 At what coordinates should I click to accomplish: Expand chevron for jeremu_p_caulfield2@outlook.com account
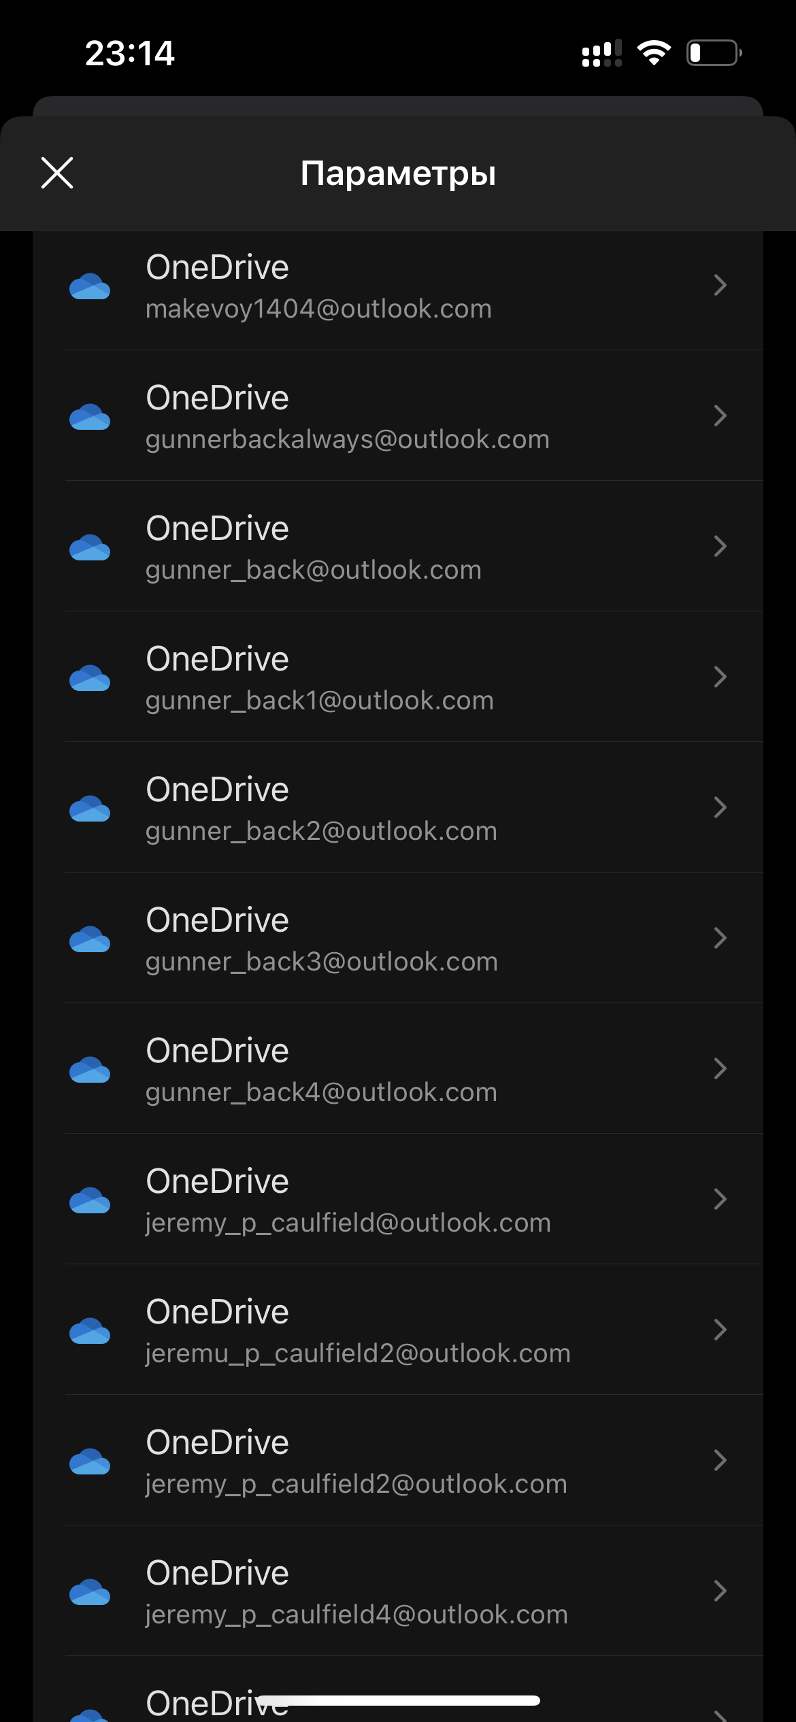tap(720, 1330)
